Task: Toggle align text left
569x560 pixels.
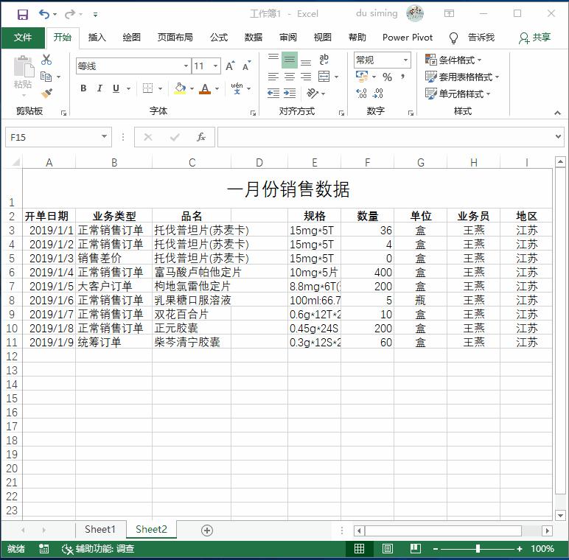Action: click(x=273, y=77)
